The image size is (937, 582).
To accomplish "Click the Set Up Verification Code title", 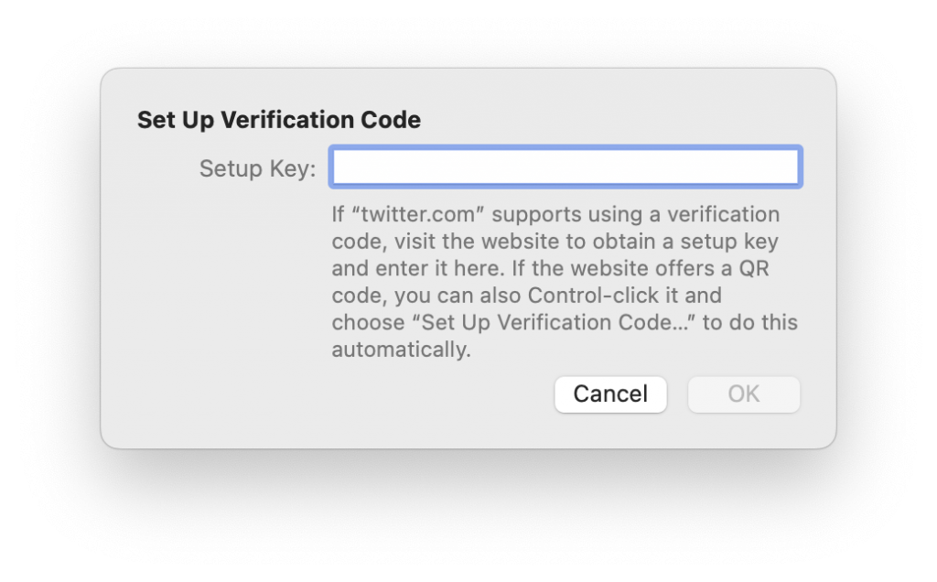I will point(278,120).
